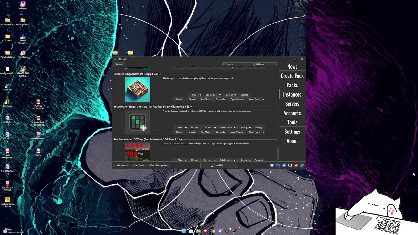The height and width of the screenshot is (235, 418).
Task: Click the Nodecraft snowflake icon in ATLauncher footer
Action: click(272, 165)
